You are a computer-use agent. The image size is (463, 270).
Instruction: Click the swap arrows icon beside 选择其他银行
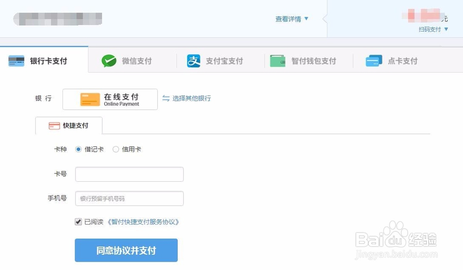(x=167, y=98)
